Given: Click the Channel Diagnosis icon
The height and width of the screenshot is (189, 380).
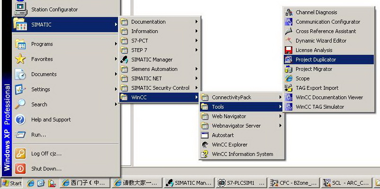Looking at the screenshot, I should click(288, 12).
